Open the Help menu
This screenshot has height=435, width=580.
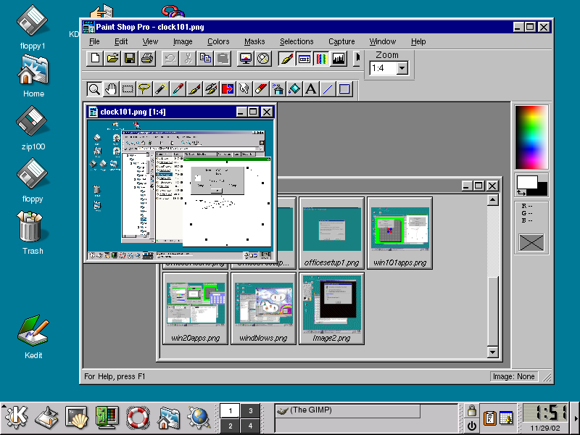coord(418,41)
